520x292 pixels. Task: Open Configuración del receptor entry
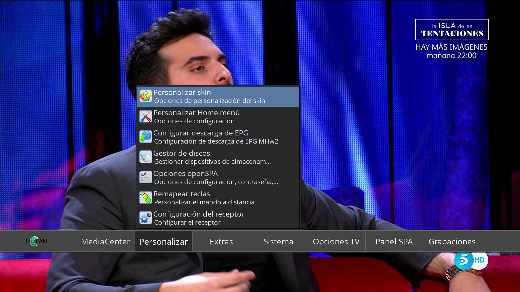click(218, 218)
